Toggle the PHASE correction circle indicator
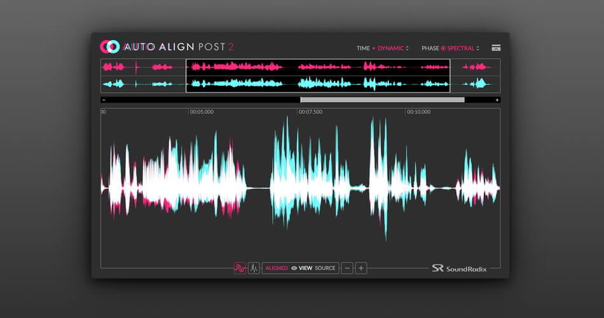Viewport: 604px width, 318px height. coord(443,48)
